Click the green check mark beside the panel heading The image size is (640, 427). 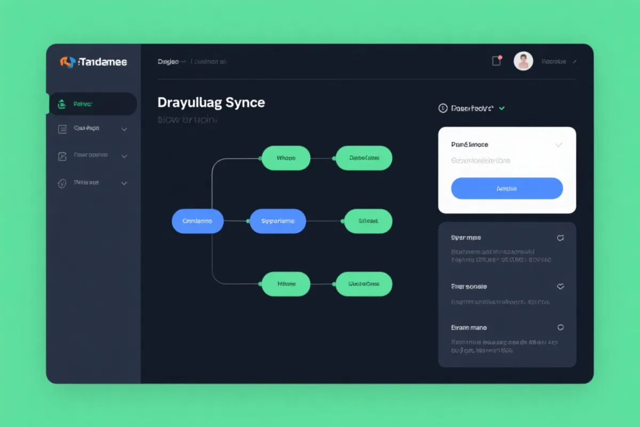(502, 108)
